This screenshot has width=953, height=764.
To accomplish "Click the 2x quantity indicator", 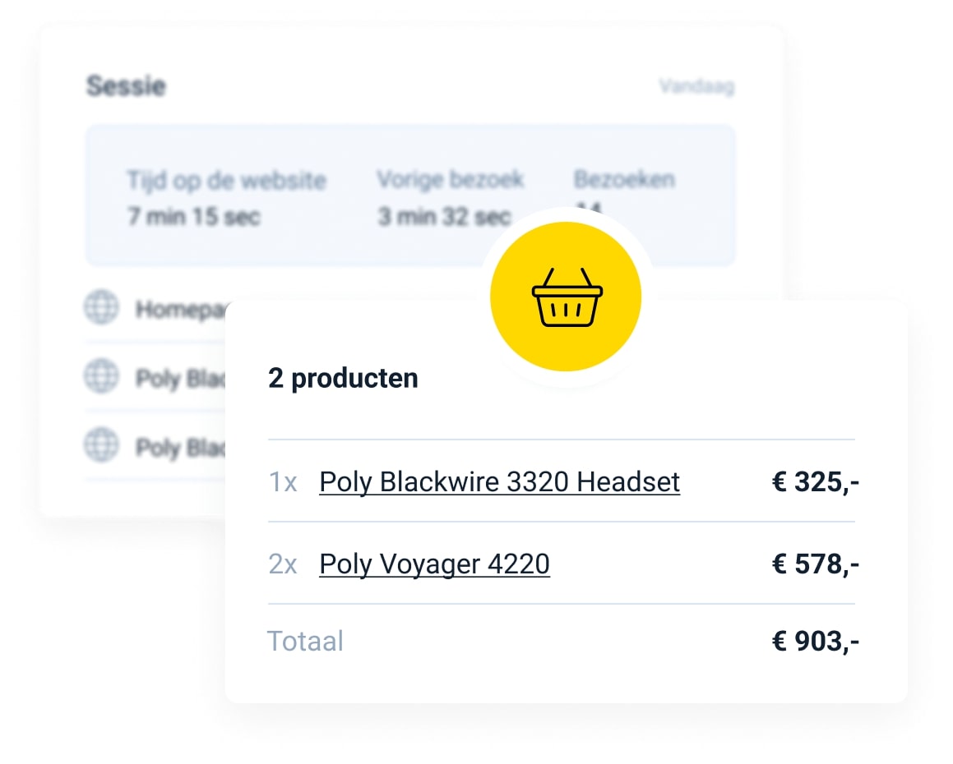I will (x=283, y=564).
